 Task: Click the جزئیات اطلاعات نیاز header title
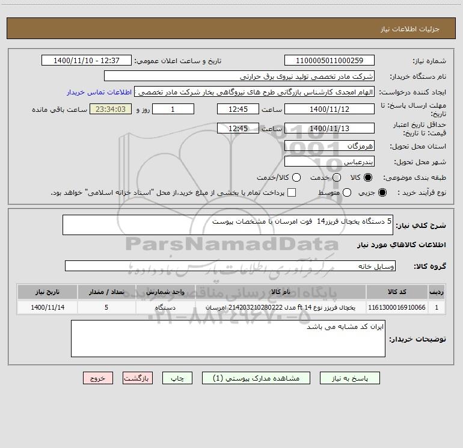[x=409, y=29]
